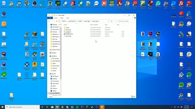The image size is (195, 109).
Task: Open Dev Log folder in navigation pane
Action: point(55,39)
